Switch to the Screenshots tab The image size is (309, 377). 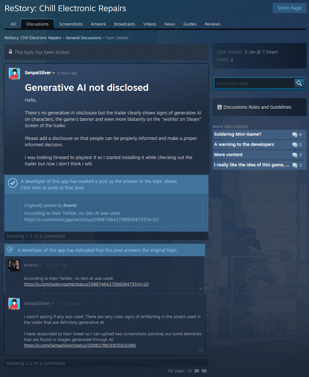click(x=71, y=24)
